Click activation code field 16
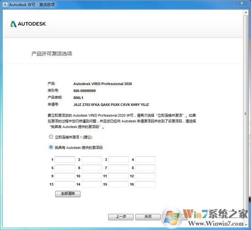This screenshot has width=251, height=230. point(145,184)
